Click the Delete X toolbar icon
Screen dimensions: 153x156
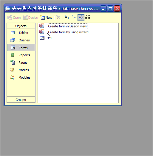point(58,18)
